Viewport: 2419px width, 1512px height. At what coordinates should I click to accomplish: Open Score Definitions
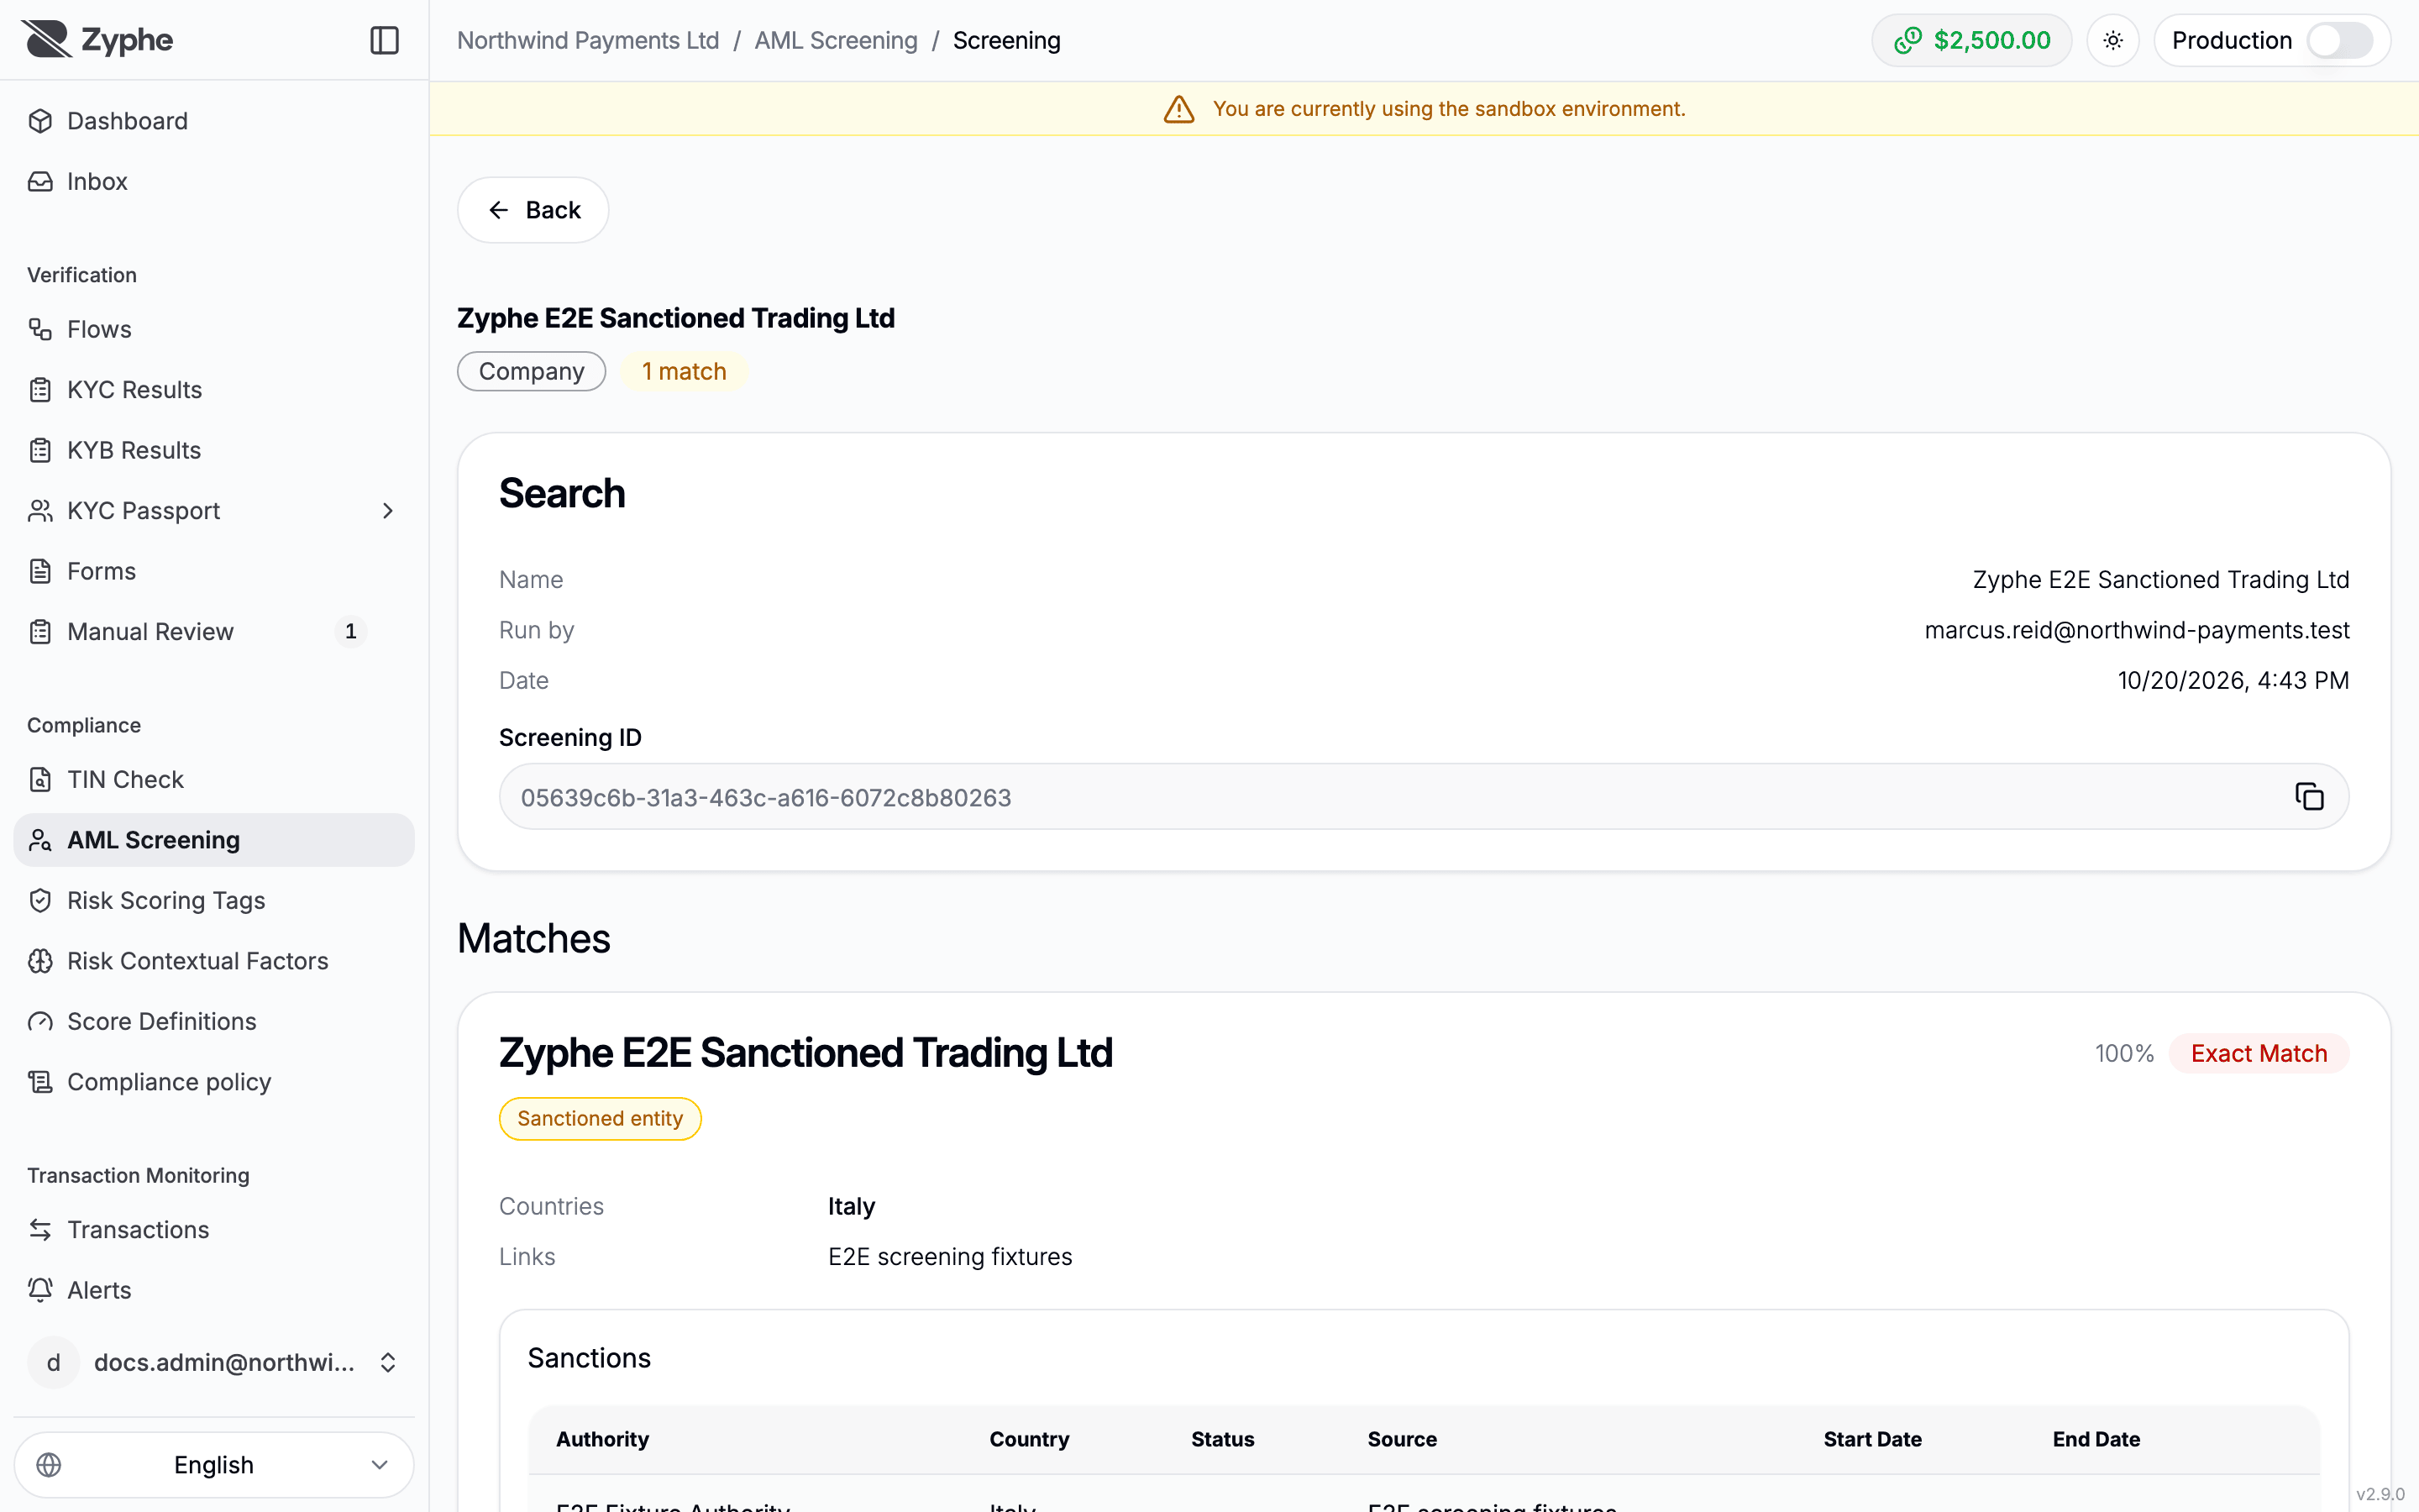[x=214, y=1021]
